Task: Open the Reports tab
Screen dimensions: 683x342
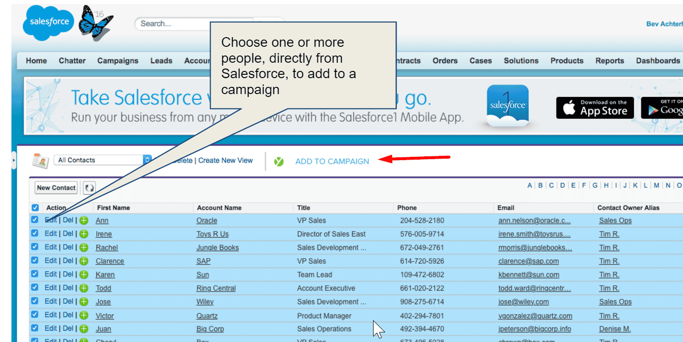Action: (610, 61)
